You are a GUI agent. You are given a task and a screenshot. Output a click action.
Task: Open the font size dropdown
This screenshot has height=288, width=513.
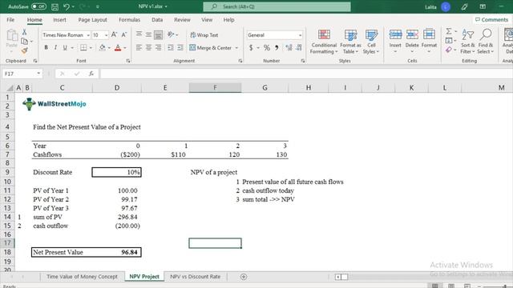106,35
